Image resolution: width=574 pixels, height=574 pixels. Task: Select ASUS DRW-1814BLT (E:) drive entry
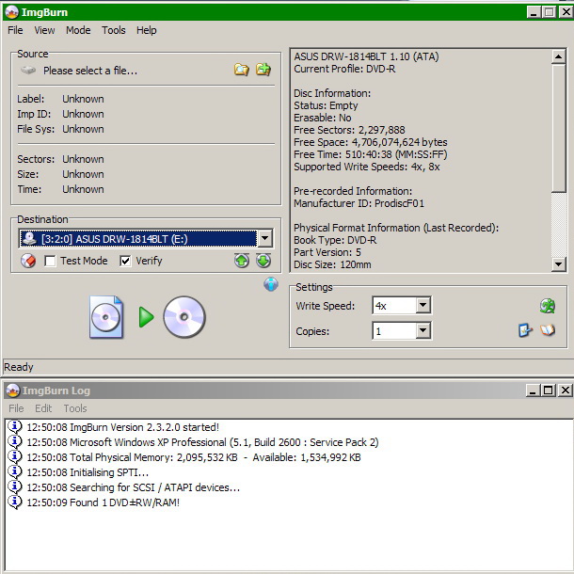coord(138,239)
